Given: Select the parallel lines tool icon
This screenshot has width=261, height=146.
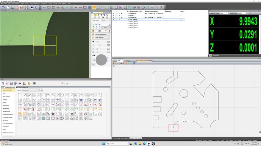Looking at the screenshot, I should pyautogui.click(x=48, y=104).
